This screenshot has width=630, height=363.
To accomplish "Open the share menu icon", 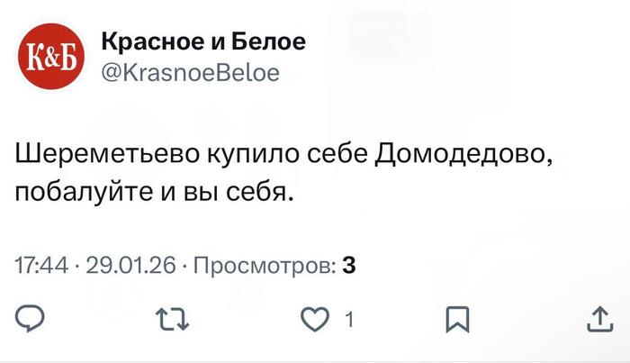I will (597, 320).
